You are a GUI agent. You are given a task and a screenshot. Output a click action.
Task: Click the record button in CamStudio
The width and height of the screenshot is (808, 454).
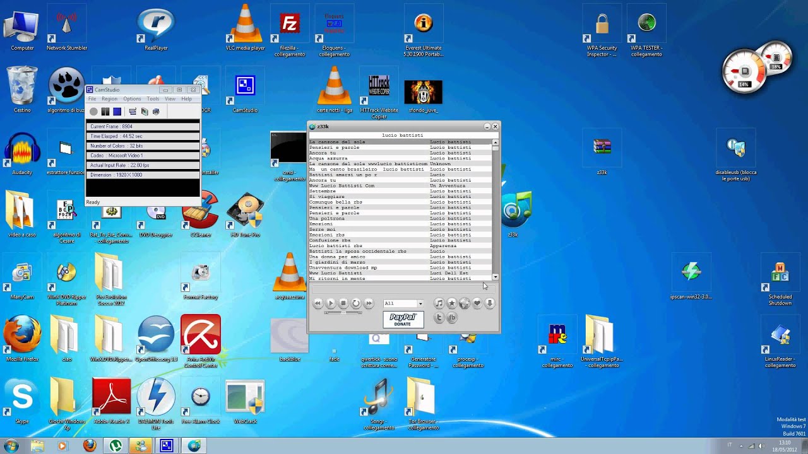93,112
